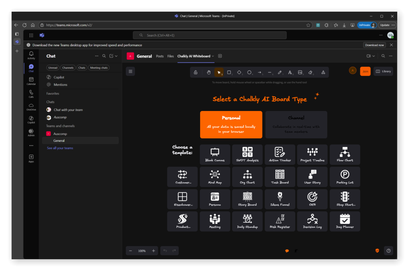Open the orange chat bubble icon
The height and width of the screenshot is (274, 412).
pyautogui.click(x=287, y=251)
